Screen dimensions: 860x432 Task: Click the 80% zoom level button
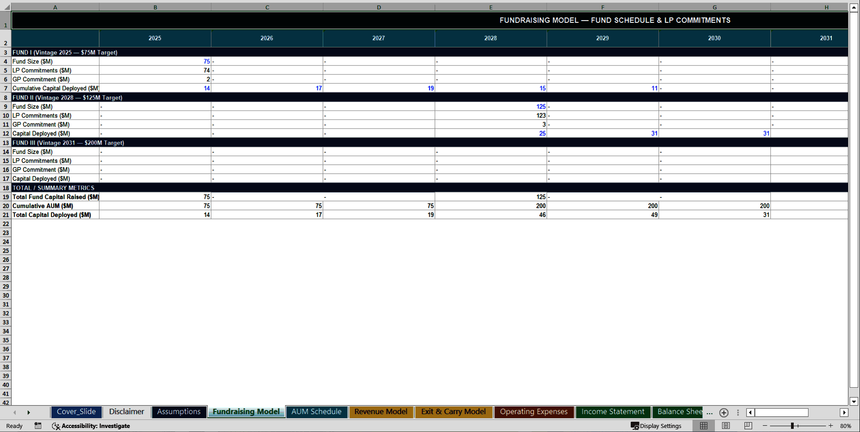847,426
